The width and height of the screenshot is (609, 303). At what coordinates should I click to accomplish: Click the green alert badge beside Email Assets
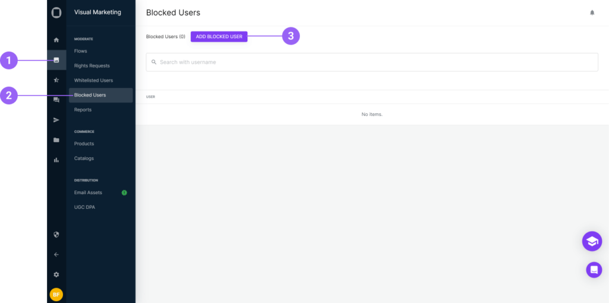(x=124, y=192)
